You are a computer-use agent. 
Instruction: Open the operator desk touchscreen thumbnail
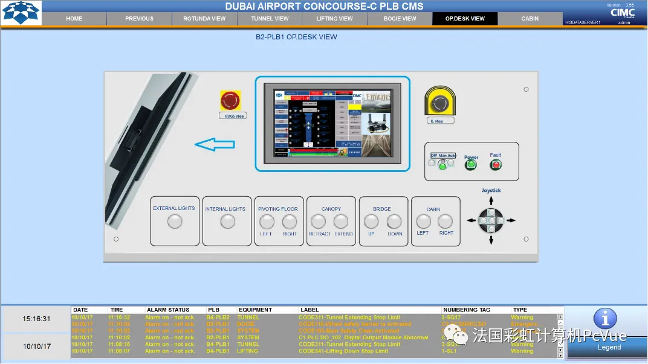pos(332,124)
